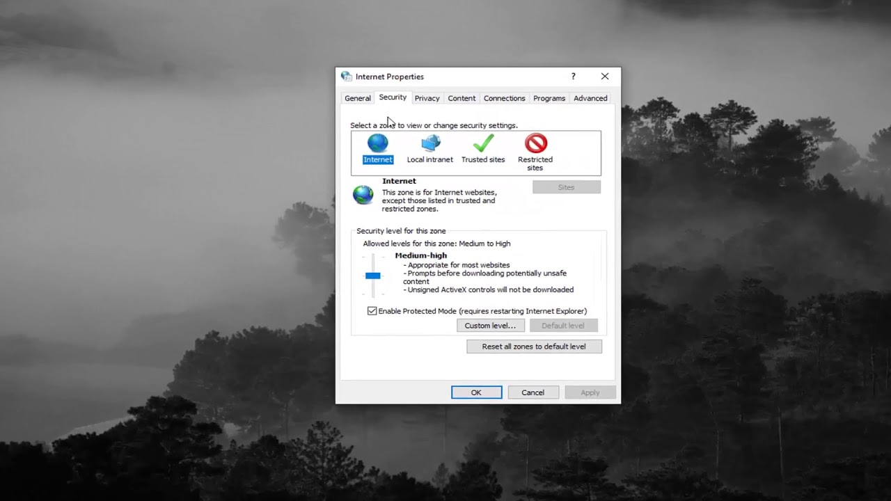Click the security level slider thumb

point(373,276)
